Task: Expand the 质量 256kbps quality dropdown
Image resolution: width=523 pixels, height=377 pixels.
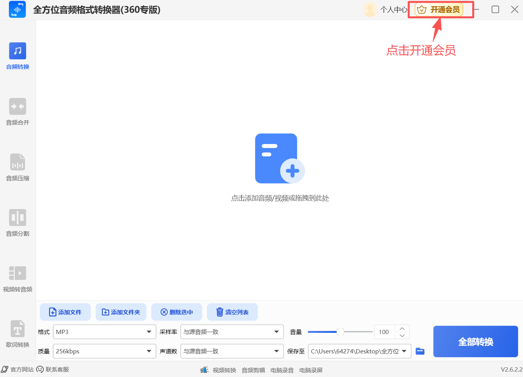Action: 104,351
